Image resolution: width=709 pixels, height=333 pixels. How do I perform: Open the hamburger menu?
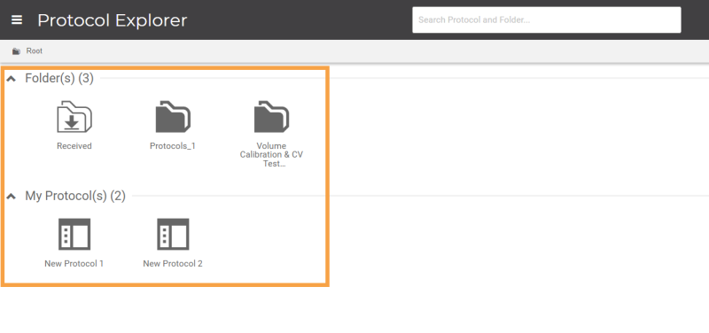pos(17,19)
